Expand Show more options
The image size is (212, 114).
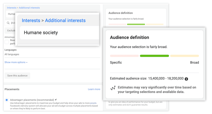(16, 62)
